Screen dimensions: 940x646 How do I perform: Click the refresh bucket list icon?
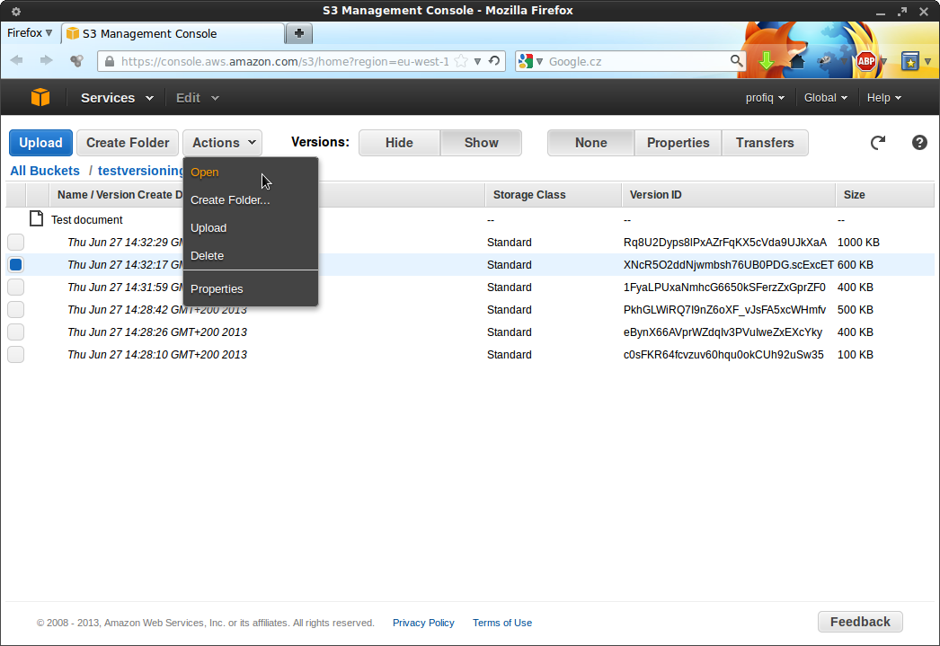click(878, 143)
